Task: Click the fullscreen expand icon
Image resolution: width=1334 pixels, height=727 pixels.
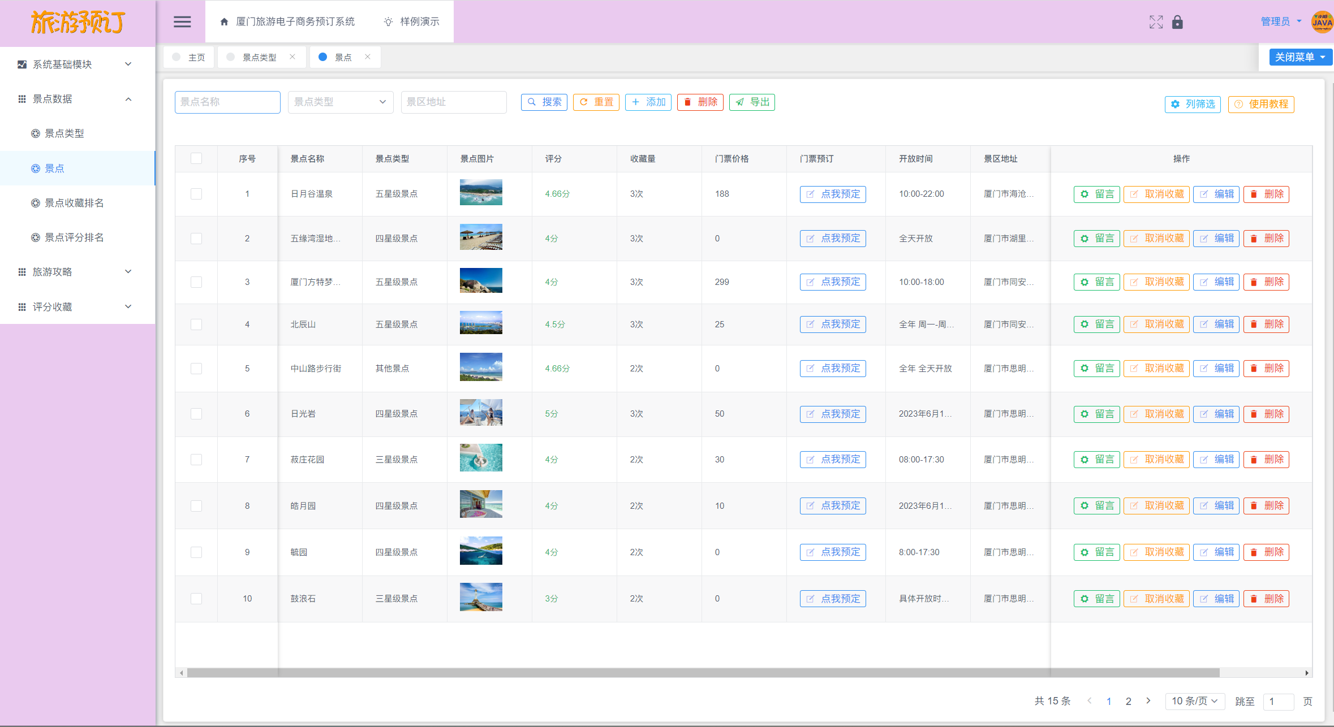Action: (x=1156, y=22)
